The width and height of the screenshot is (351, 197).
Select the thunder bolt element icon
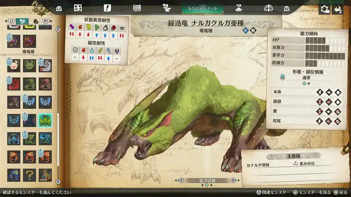100,50
